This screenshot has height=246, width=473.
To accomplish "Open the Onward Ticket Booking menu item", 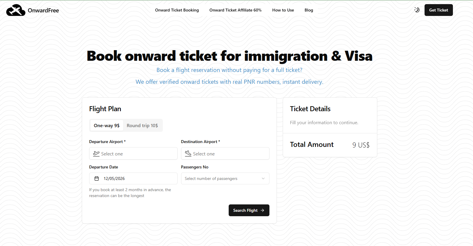I will coord(177,10).
